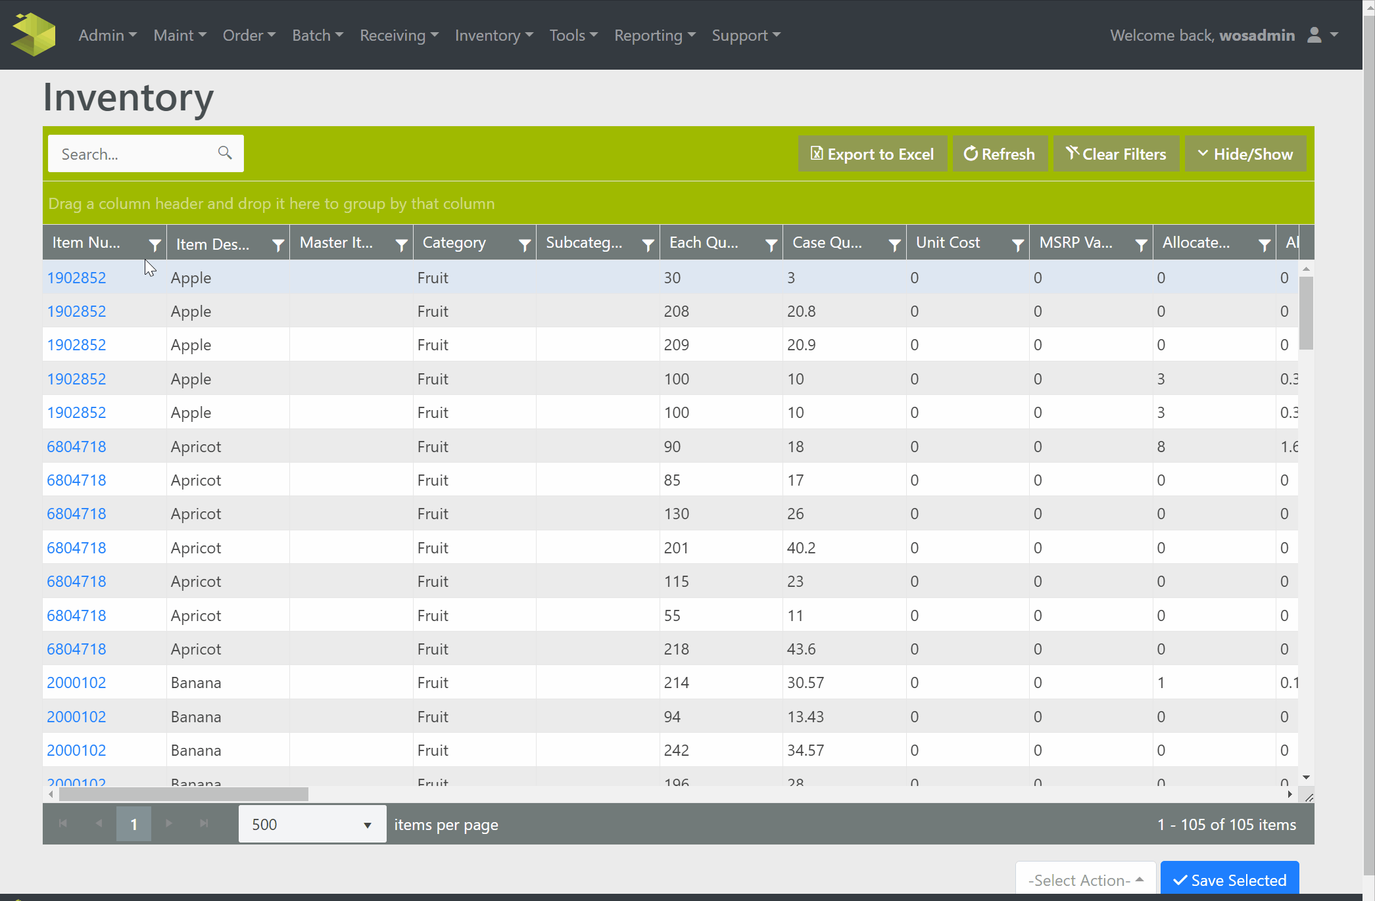
Task: Click the Unit Cost filter funnel
Action: tap(1017, 244)
